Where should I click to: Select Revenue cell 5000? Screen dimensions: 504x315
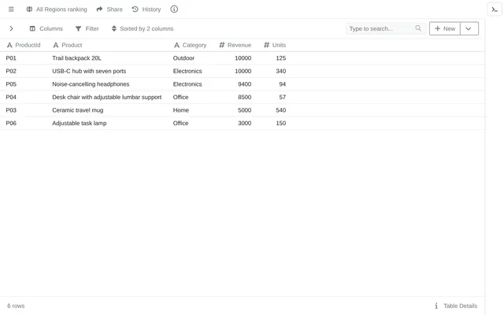click(245, 110)
